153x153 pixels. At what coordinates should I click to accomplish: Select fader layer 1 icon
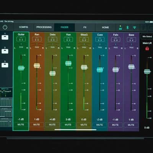[5, 37]
